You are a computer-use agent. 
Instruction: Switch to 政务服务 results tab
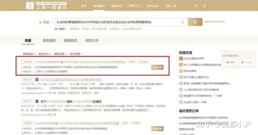pyautogui.click(x=49, y=41)
